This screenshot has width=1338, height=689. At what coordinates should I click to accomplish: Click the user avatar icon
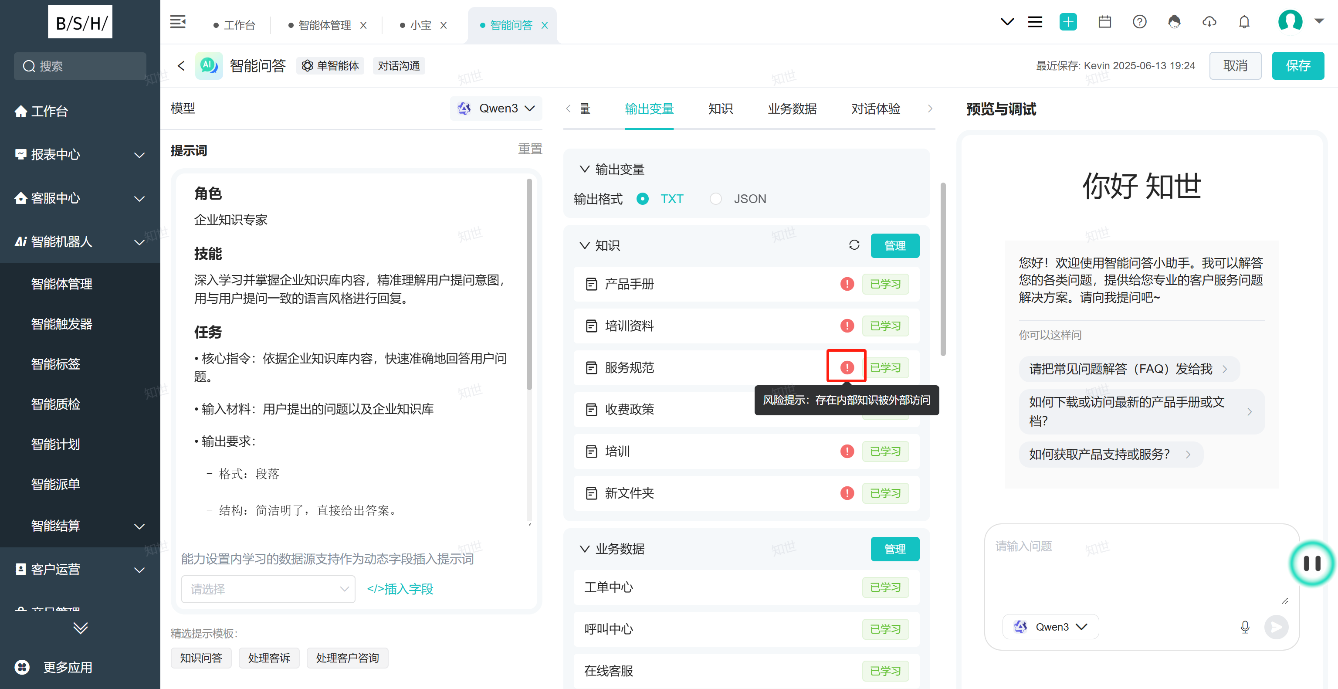click(1290, 21)
